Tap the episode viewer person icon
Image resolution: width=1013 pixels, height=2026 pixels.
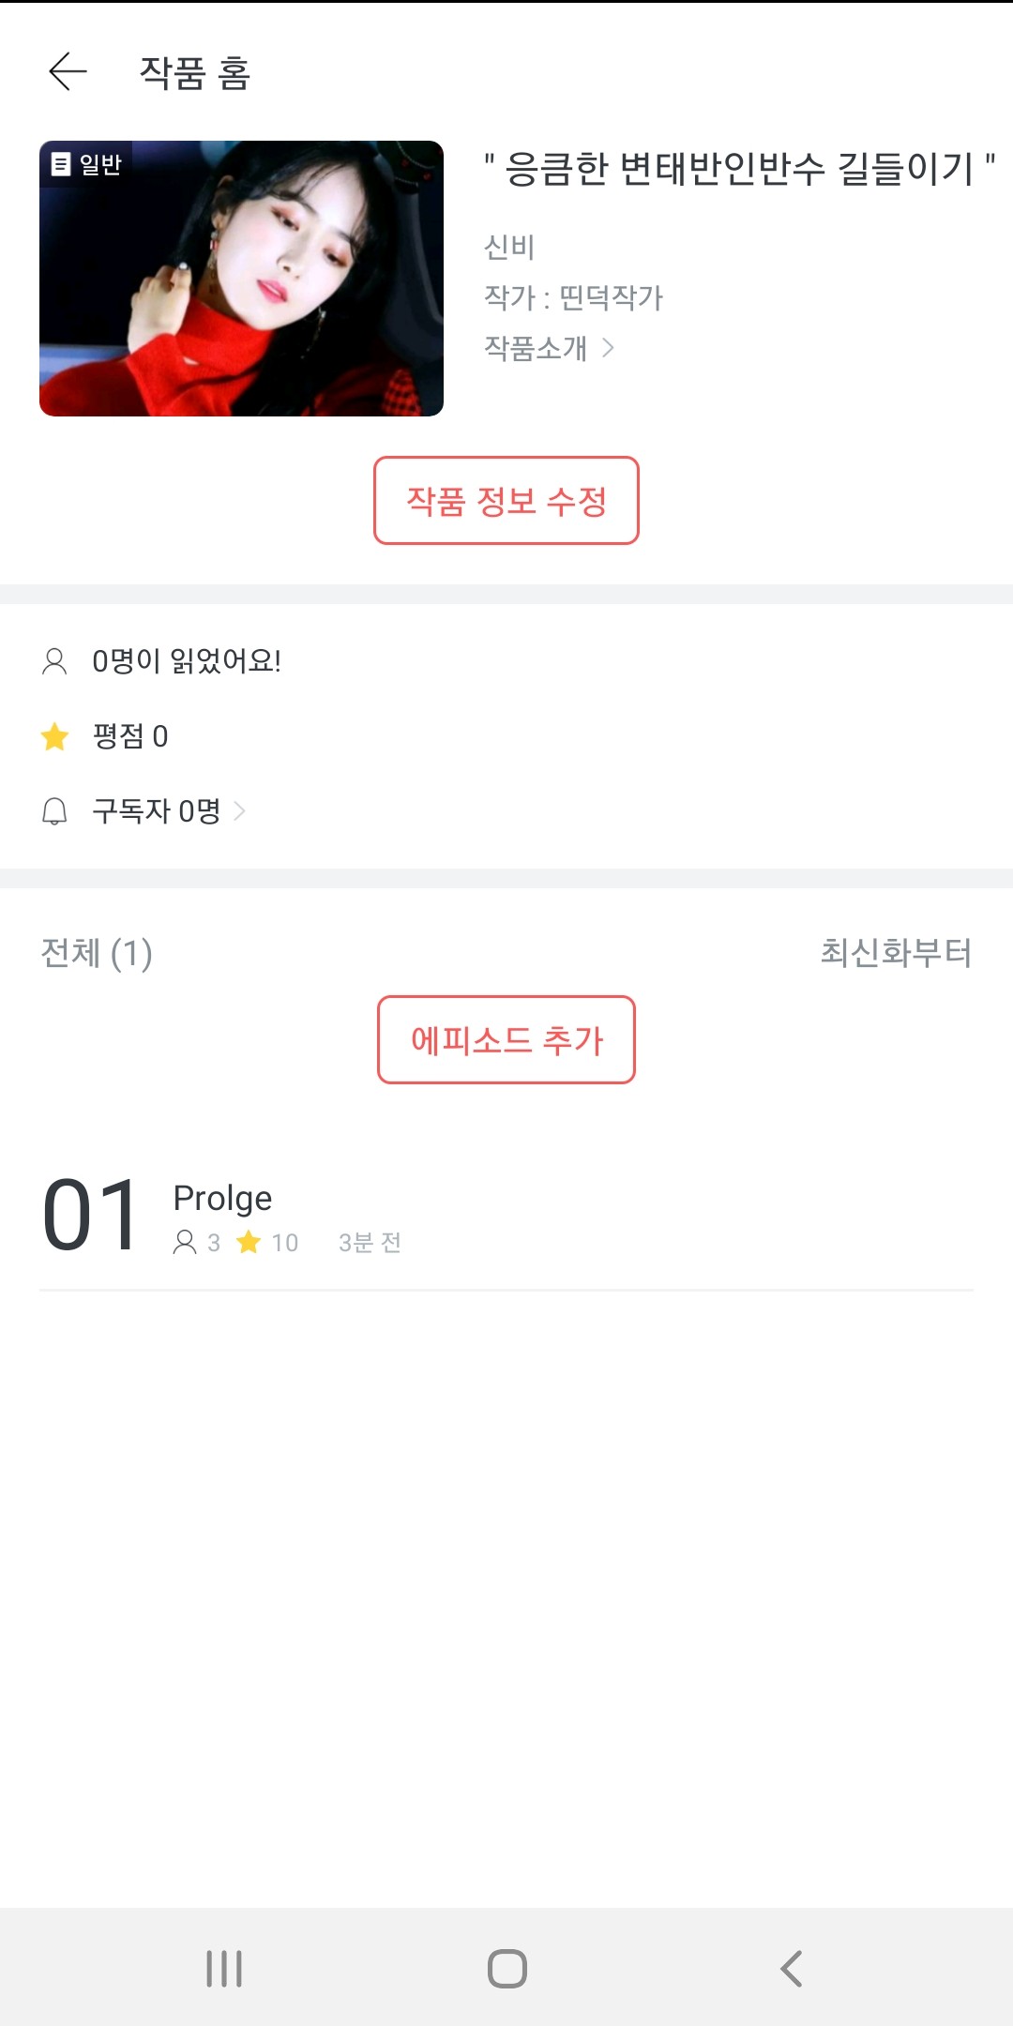(185, 1243)
